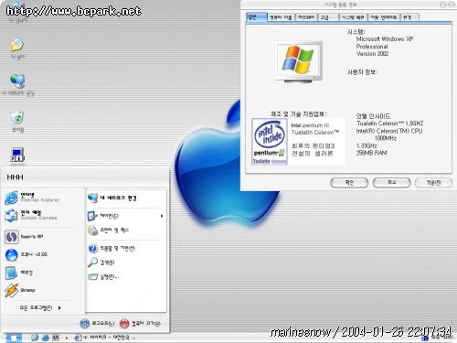Switch to the Hardware (하드웨어) tab

tap(306, 17)
